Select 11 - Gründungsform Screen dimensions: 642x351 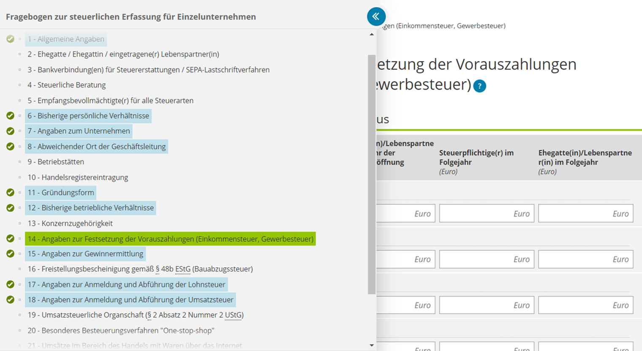pyautogui.click(x=60, y=192)
